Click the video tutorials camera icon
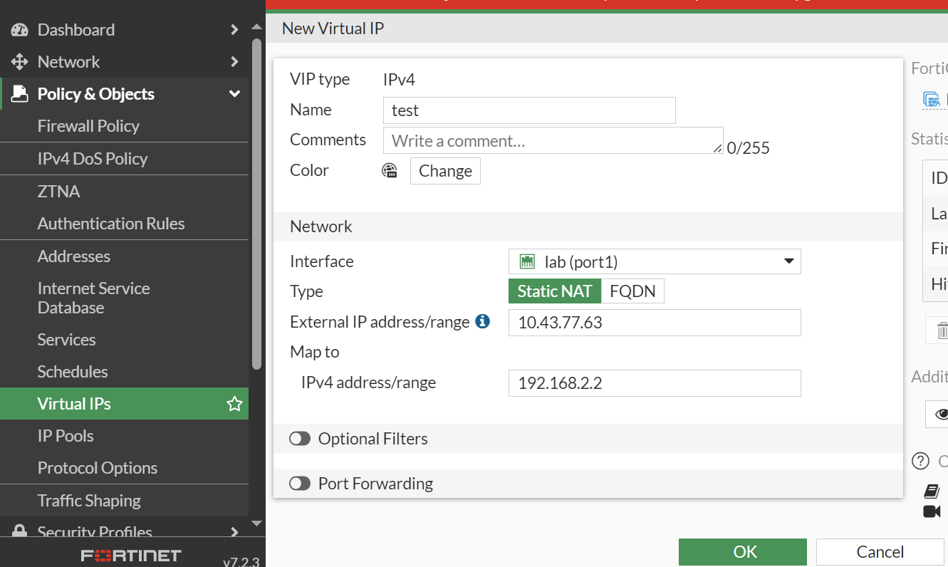Image resolution: width=948 pixels, height=567 pixels. pyautogui.click(x=932, y=511)
